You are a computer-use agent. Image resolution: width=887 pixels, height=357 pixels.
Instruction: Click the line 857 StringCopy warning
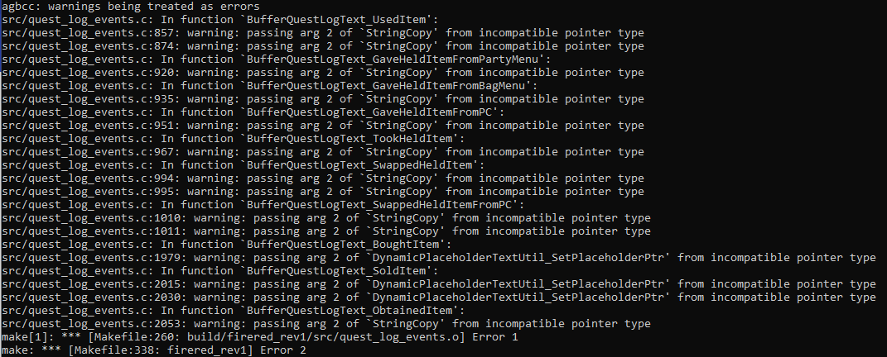coord(323,33)
